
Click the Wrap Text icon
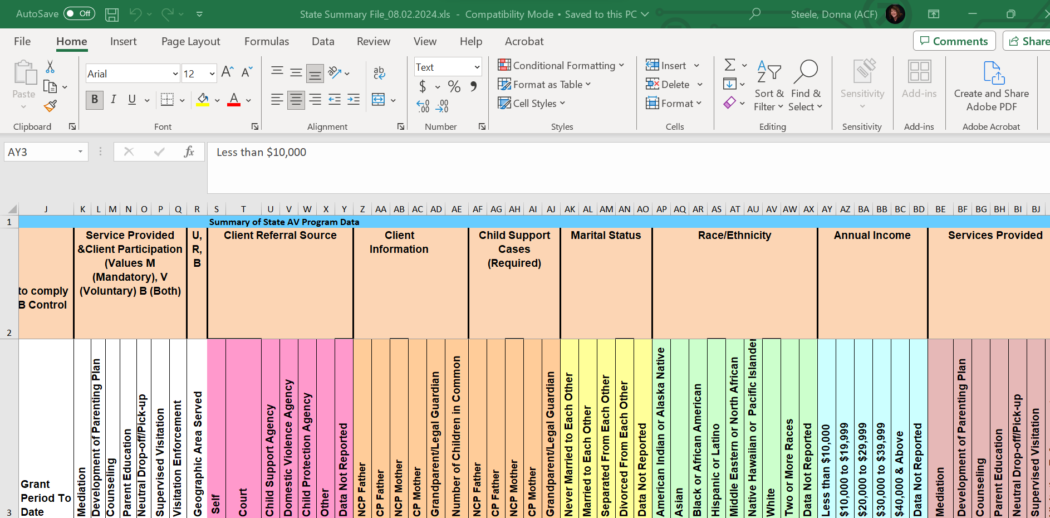coord(379,72)
